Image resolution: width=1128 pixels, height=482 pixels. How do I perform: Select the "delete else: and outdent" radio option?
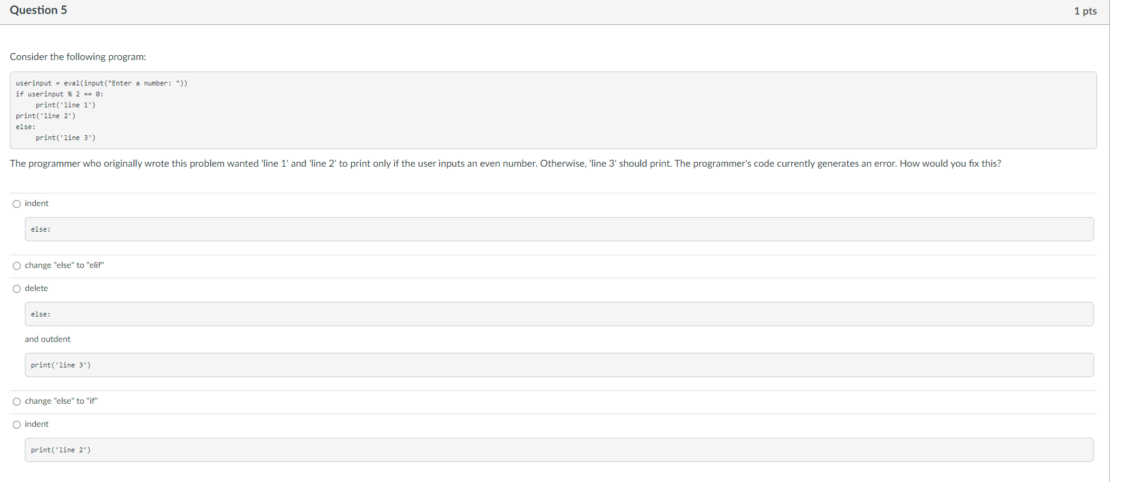pos(17,289)
